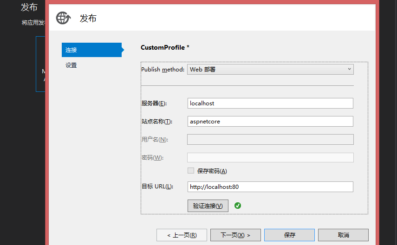Click the 保存 button
The width and height of the screenshot is (397, 245).
pyautogui.click(x=289, y=235)
